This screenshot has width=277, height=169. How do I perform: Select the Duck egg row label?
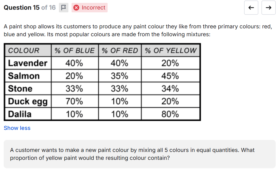pyautogui.click(x=28, y=101)
